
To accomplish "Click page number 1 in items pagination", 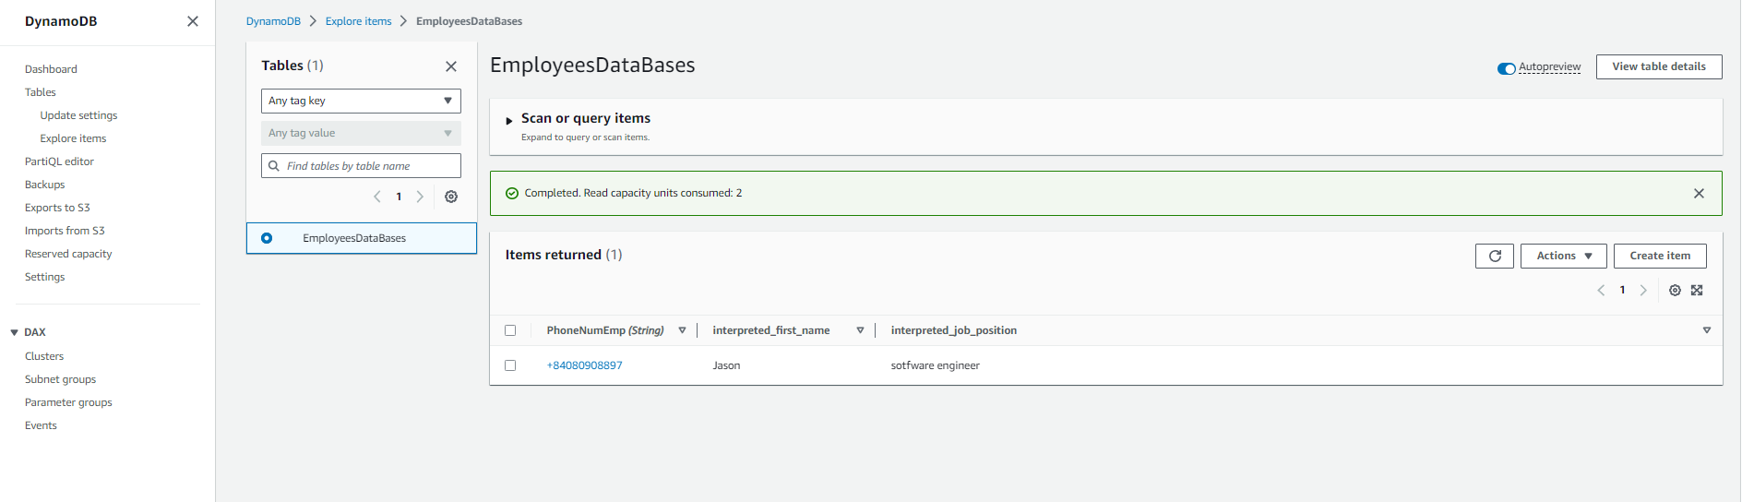I will (1622, 290).
